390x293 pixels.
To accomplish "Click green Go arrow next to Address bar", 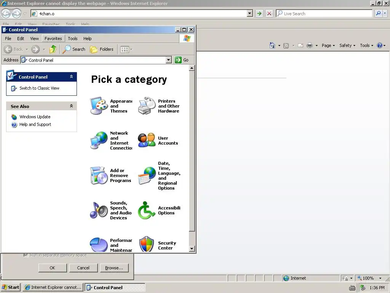I will 178,60.
